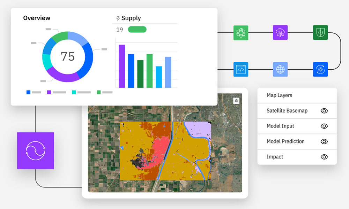Click the green progress pill next to 19
The width and height of the screenshot is (349, 209).
coord(137,29)
